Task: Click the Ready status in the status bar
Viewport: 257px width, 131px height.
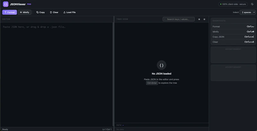Action: coord(5,129)
